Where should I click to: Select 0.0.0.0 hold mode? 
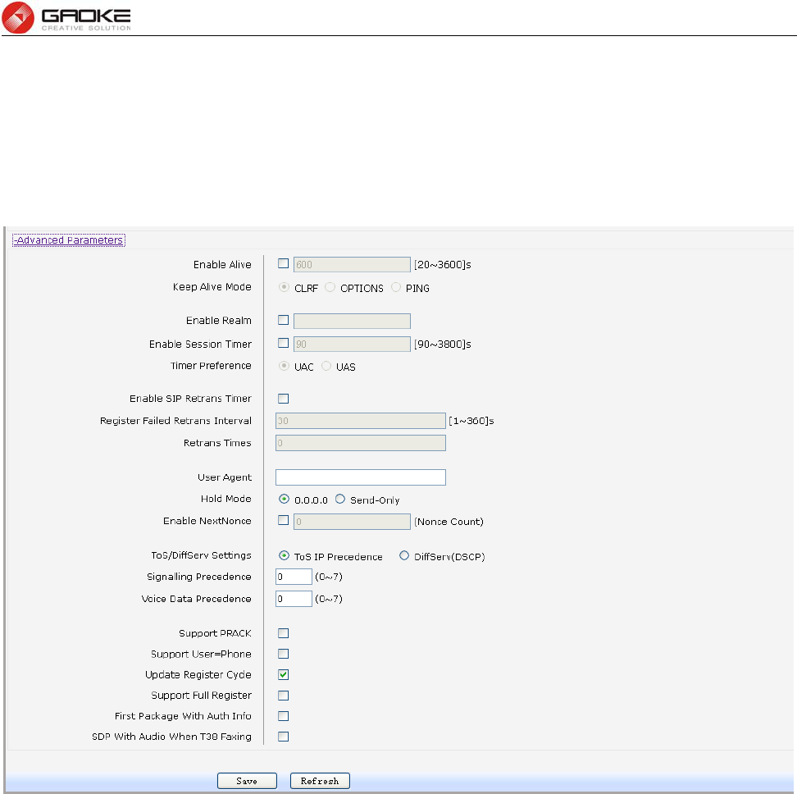[x=285, y=500]
